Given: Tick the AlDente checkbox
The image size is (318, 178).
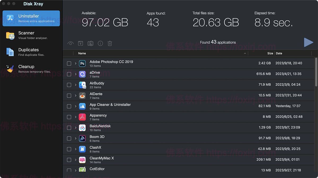Looking at the screenshot, I should tap(69, 95).
